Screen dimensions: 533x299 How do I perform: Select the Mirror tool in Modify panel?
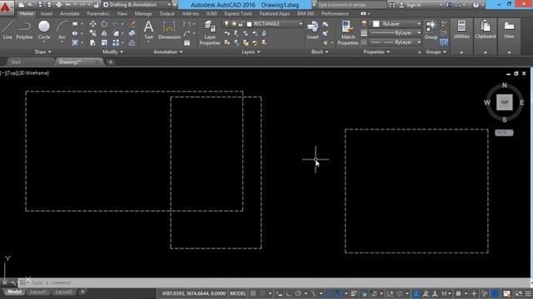tap(104, 33)
